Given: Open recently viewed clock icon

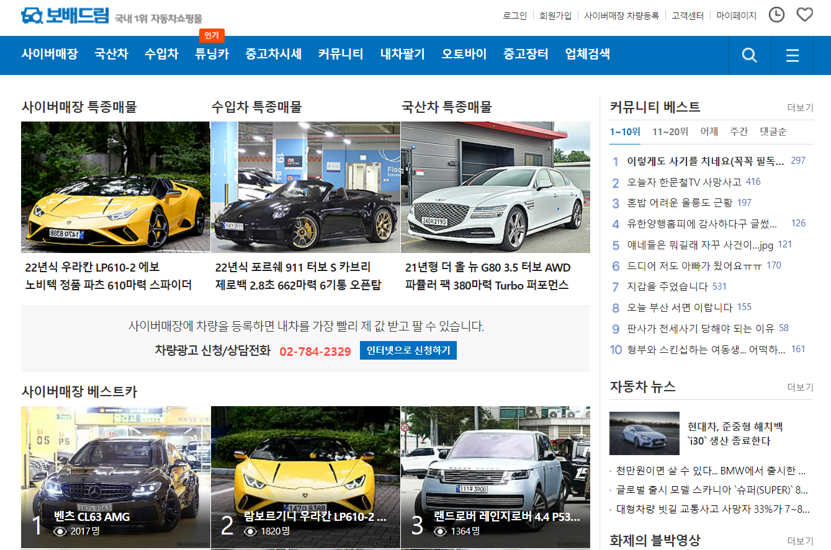Looking at the screenshot, I should point(776,15).
